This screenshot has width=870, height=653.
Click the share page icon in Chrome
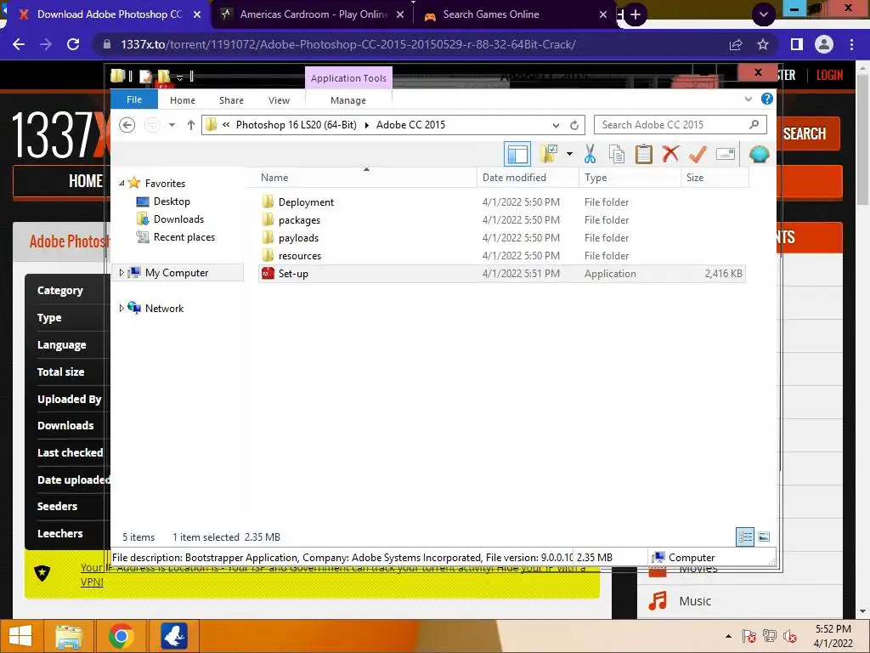736,44
